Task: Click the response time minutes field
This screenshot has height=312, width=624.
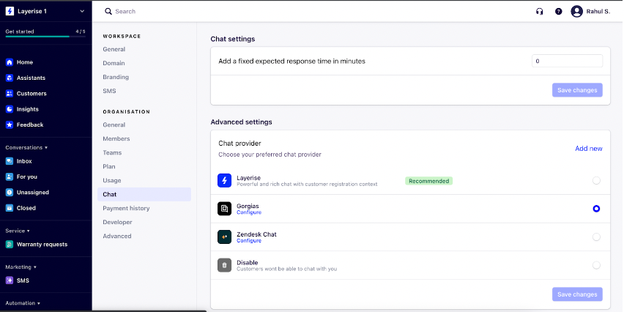Action: 567,62
